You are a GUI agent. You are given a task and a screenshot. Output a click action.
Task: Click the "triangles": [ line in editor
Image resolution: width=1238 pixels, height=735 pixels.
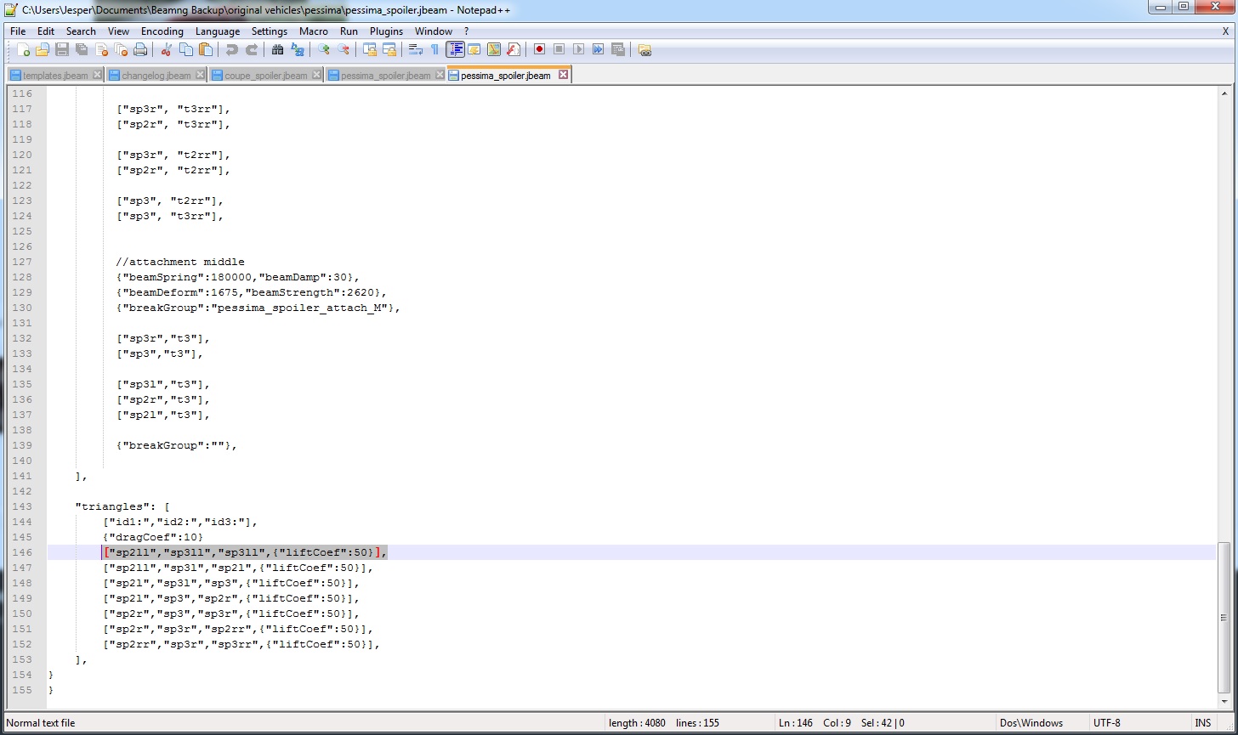[122, 506]
